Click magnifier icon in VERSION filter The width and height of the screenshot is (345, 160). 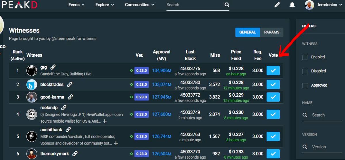pyautogui.click(x=305, y=147)
